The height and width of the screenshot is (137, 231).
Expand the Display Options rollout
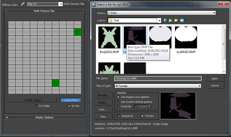point(44,117)
